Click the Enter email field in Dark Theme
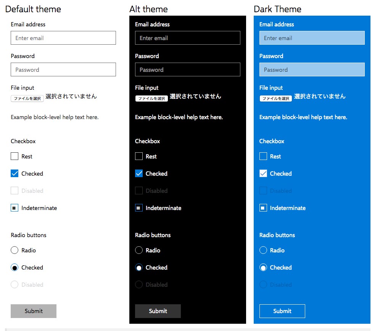Viewport: 380px width, 331px height. coord(312,38)
